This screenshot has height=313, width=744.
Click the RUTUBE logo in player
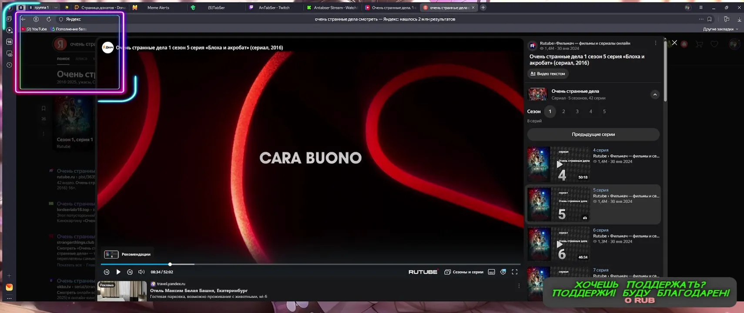pyautogui.click(x=423, y=272)
